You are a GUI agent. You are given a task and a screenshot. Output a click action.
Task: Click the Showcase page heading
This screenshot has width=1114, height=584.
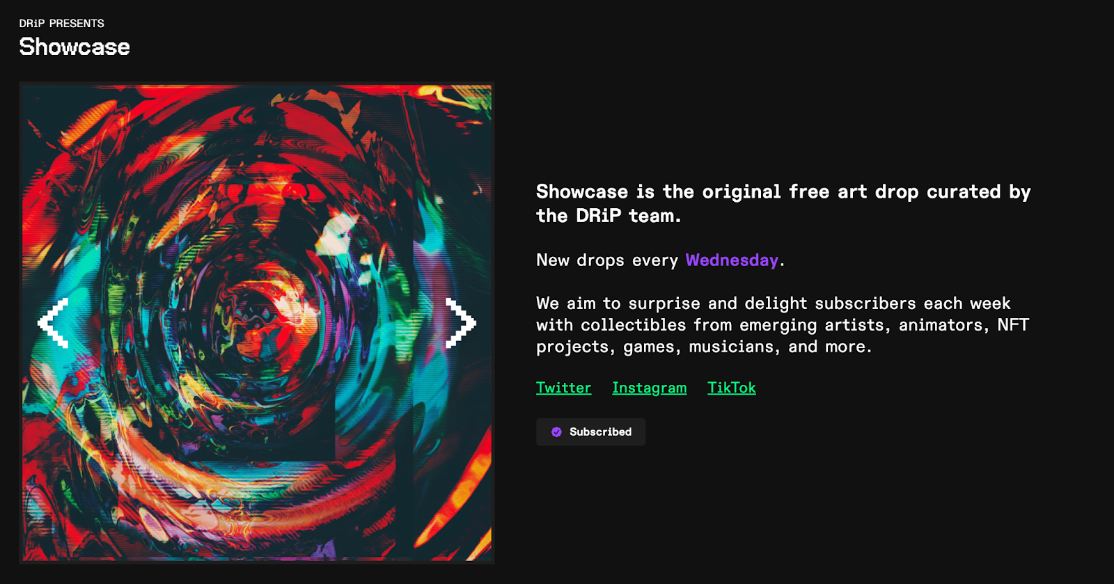74,47
